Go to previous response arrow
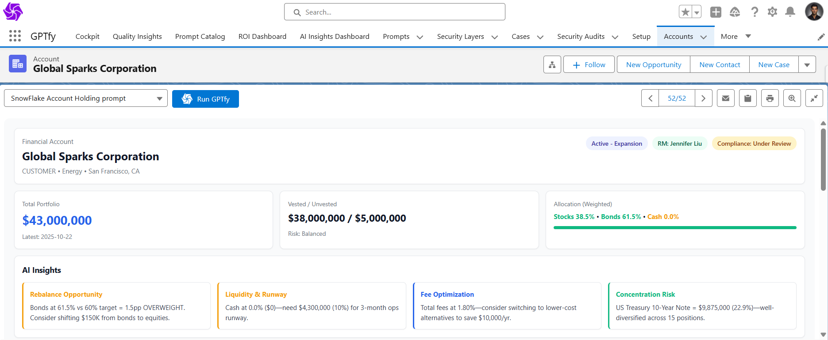 pos(650,98)
